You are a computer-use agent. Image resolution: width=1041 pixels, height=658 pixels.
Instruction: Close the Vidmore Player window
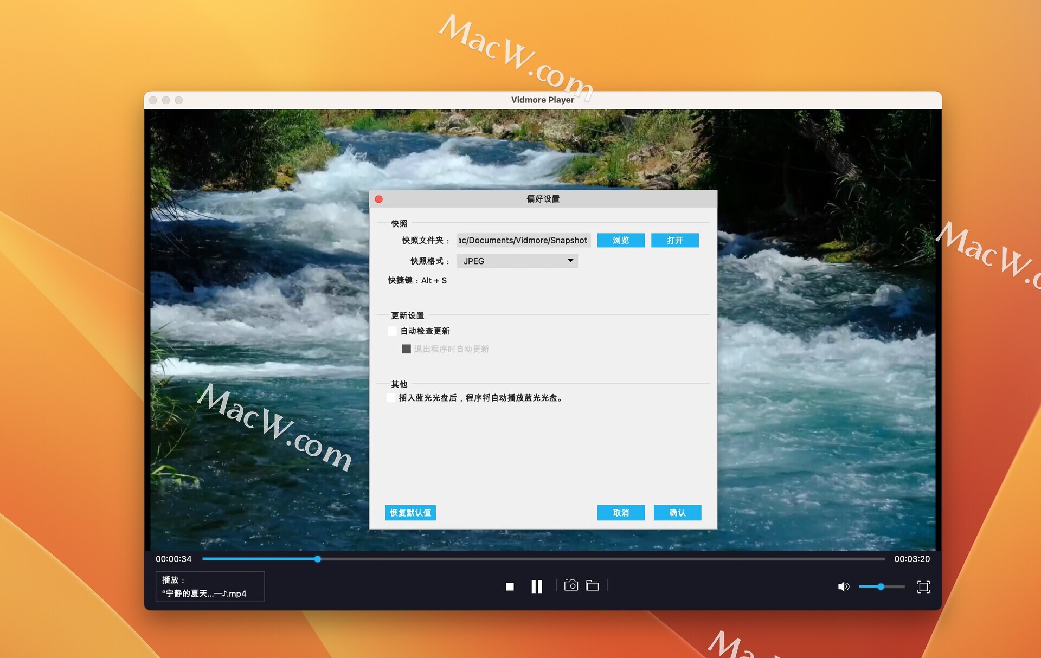[x=153, y=100]
